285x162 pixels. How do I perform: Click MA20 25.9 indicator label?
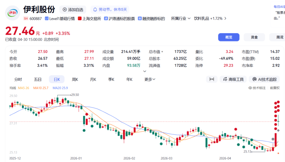(60, 88)
